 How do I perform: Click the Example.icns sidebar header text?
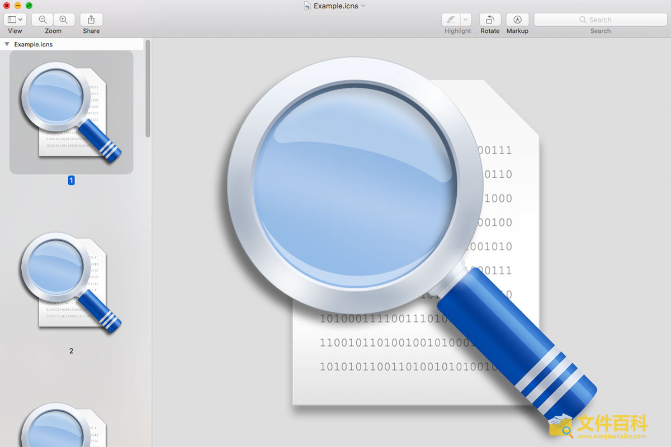pos(34,44)
